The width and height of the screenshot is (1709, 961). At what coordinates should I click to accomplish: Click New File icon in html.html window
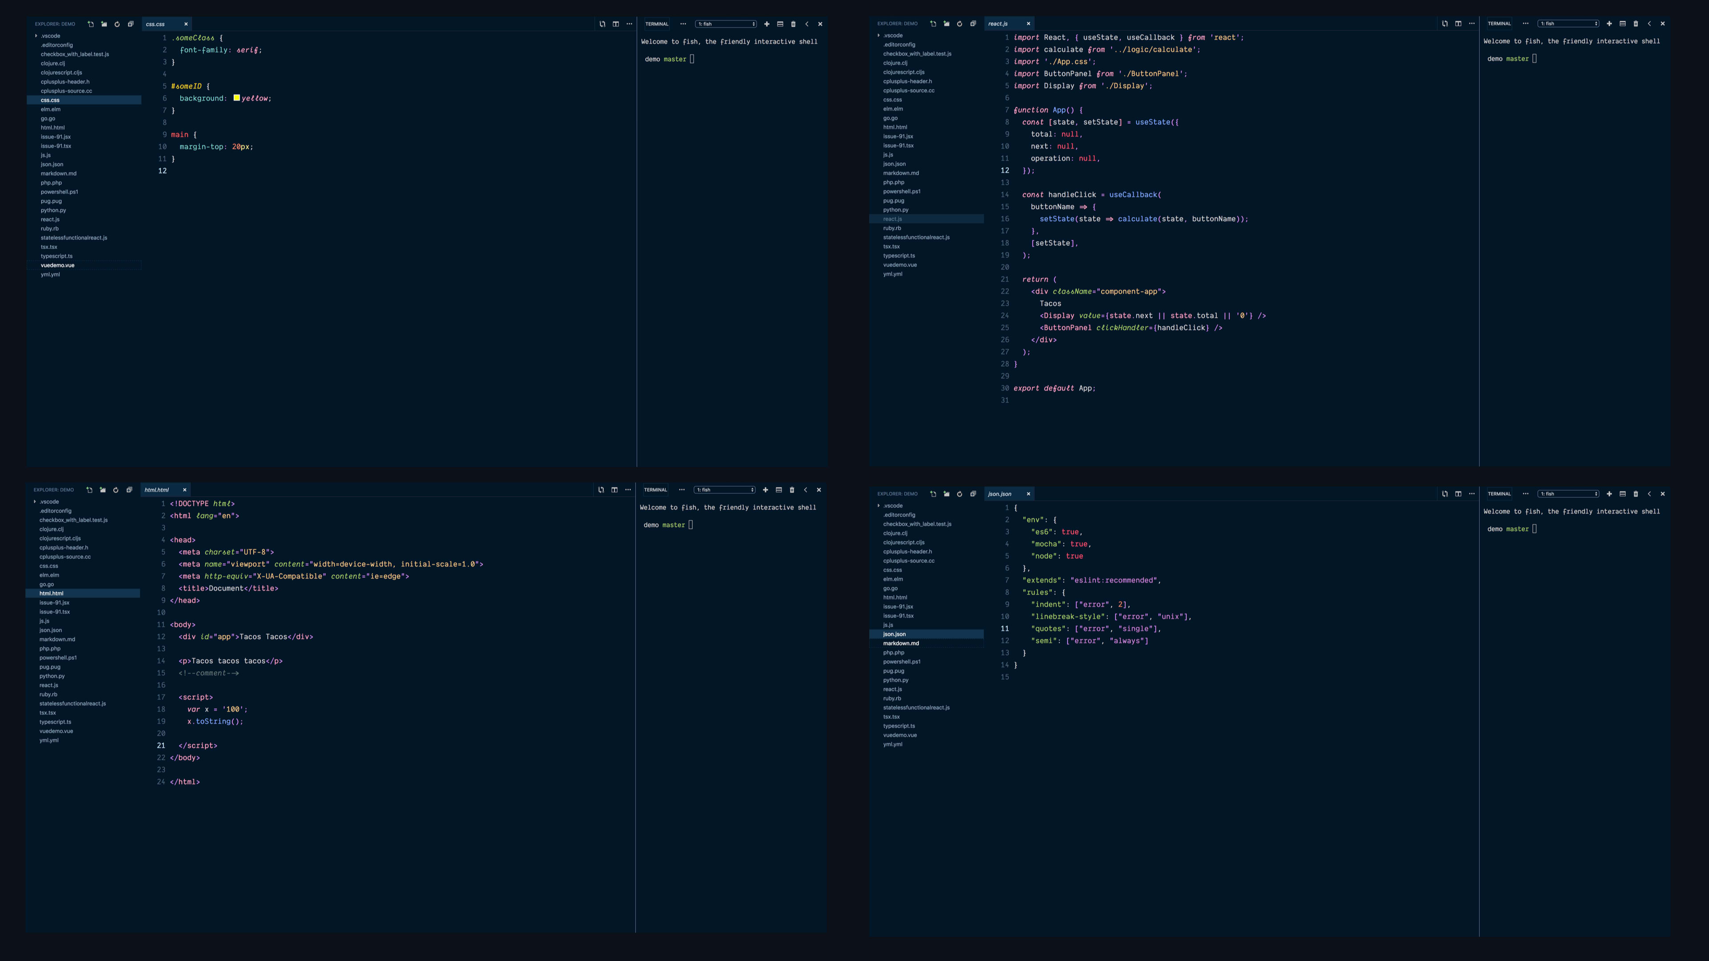click(x=89, y=490)
